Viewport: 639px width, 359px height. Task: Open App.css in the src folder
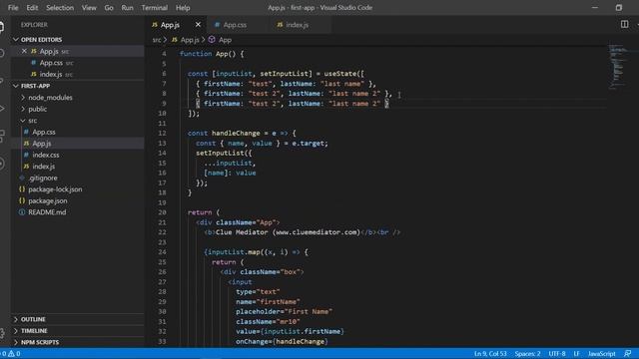[x=44, y=132]
